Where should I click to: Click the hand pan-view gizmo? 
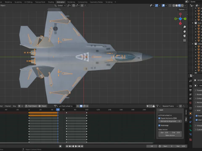click(x=185, y=31)
